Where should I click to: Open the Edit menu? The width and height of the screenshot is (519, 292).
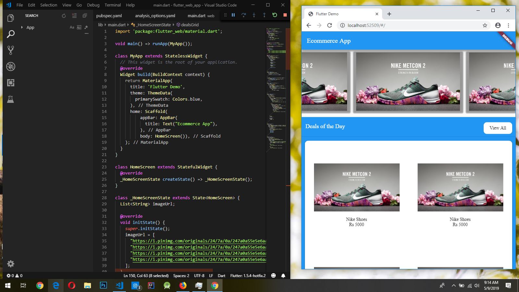coord(31,5)
